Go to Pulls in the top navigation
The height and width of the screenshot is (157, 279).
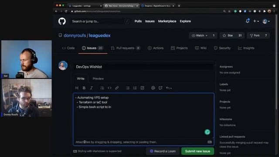coord(138,21)
